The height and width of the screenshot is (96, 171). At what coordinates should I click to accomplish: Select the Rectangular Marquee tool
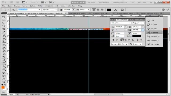4,20
